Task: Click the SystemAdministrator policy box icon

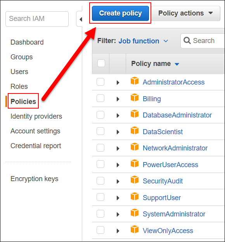Action: coord(135,213)
